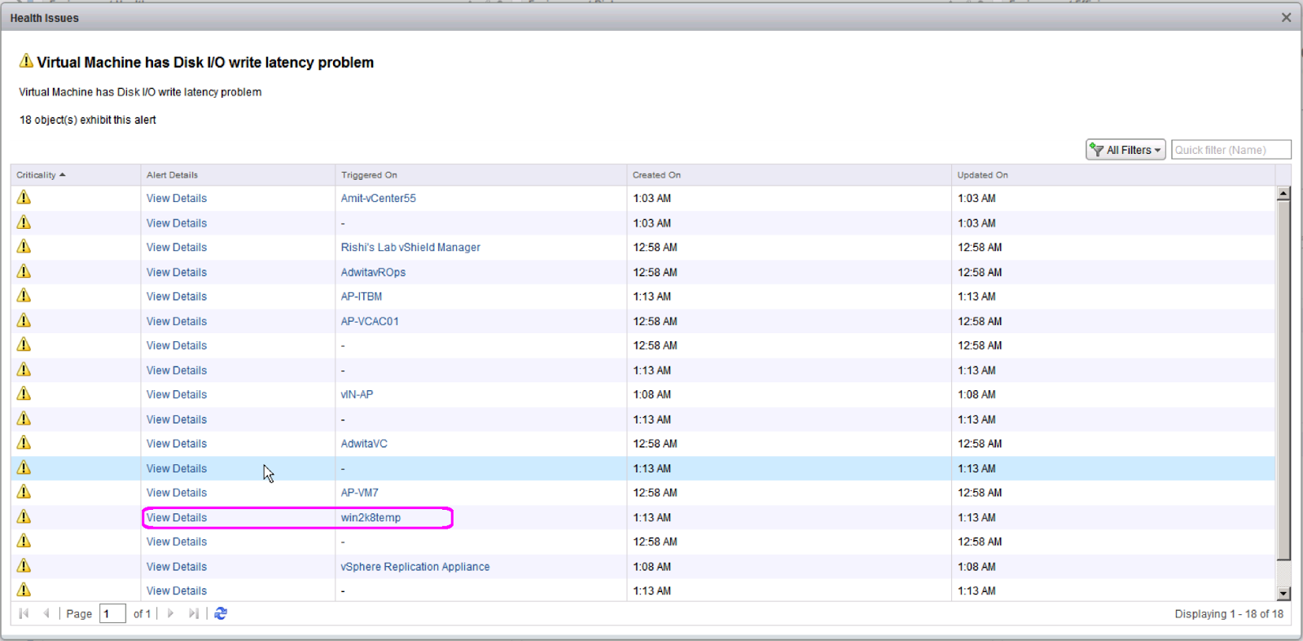Click the warning icon beside alert title
The width and height of the screenshot is (1303, 641).
pyautogui.click(x=26, y=61)
